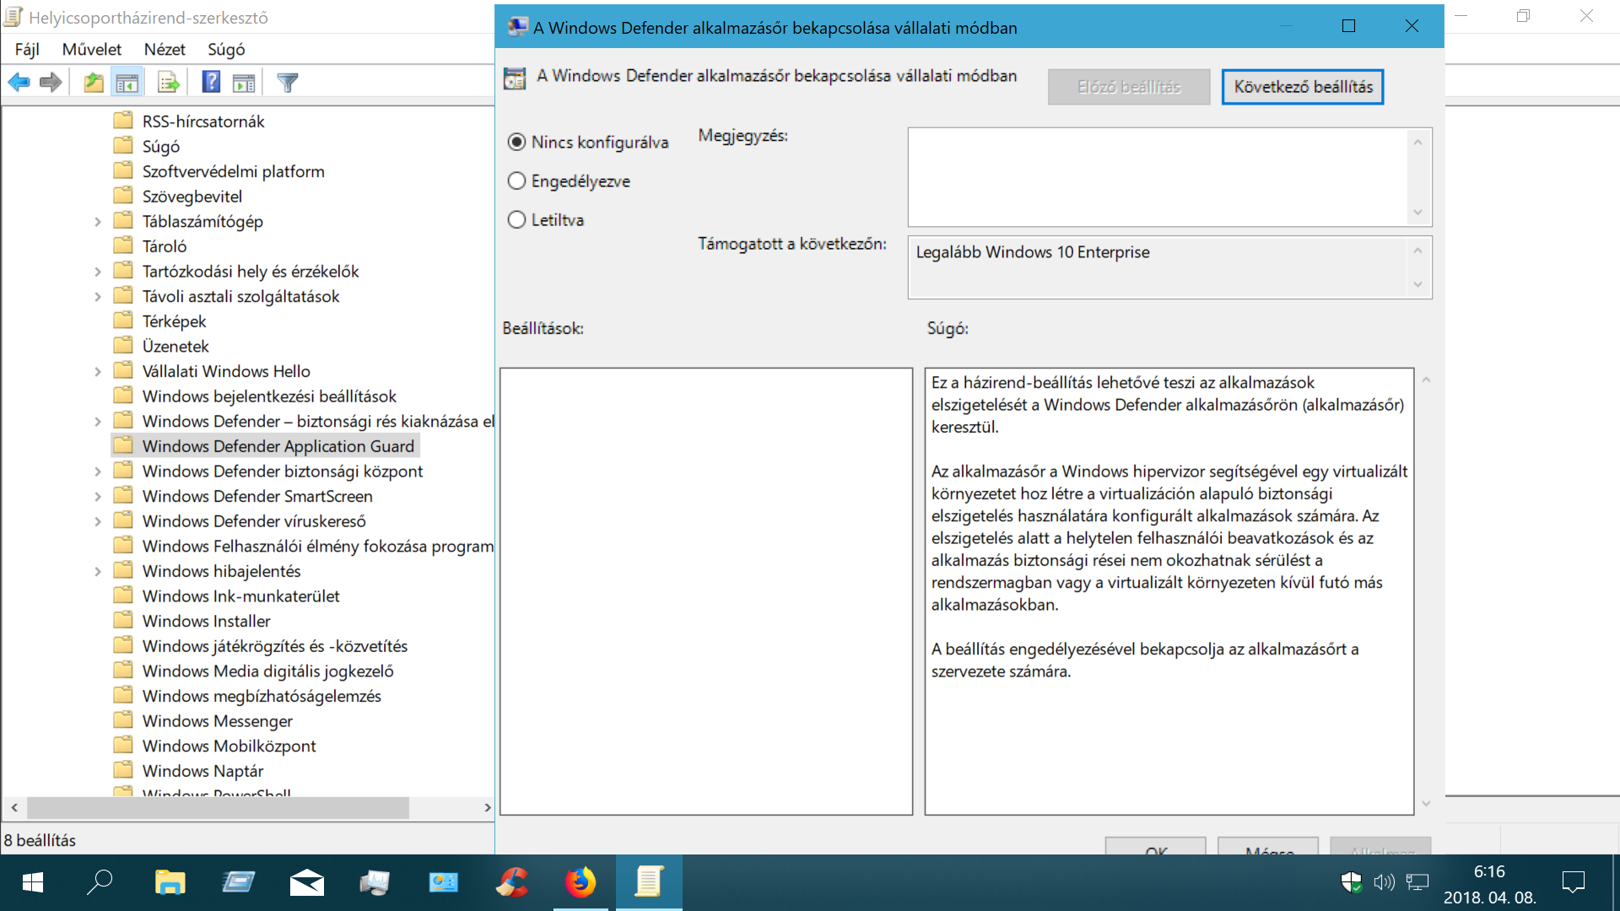Viewport: 1620px width, 911px height.
Task: Click horizontal scrollbar of the tree pane
Action: click(218, 807)
